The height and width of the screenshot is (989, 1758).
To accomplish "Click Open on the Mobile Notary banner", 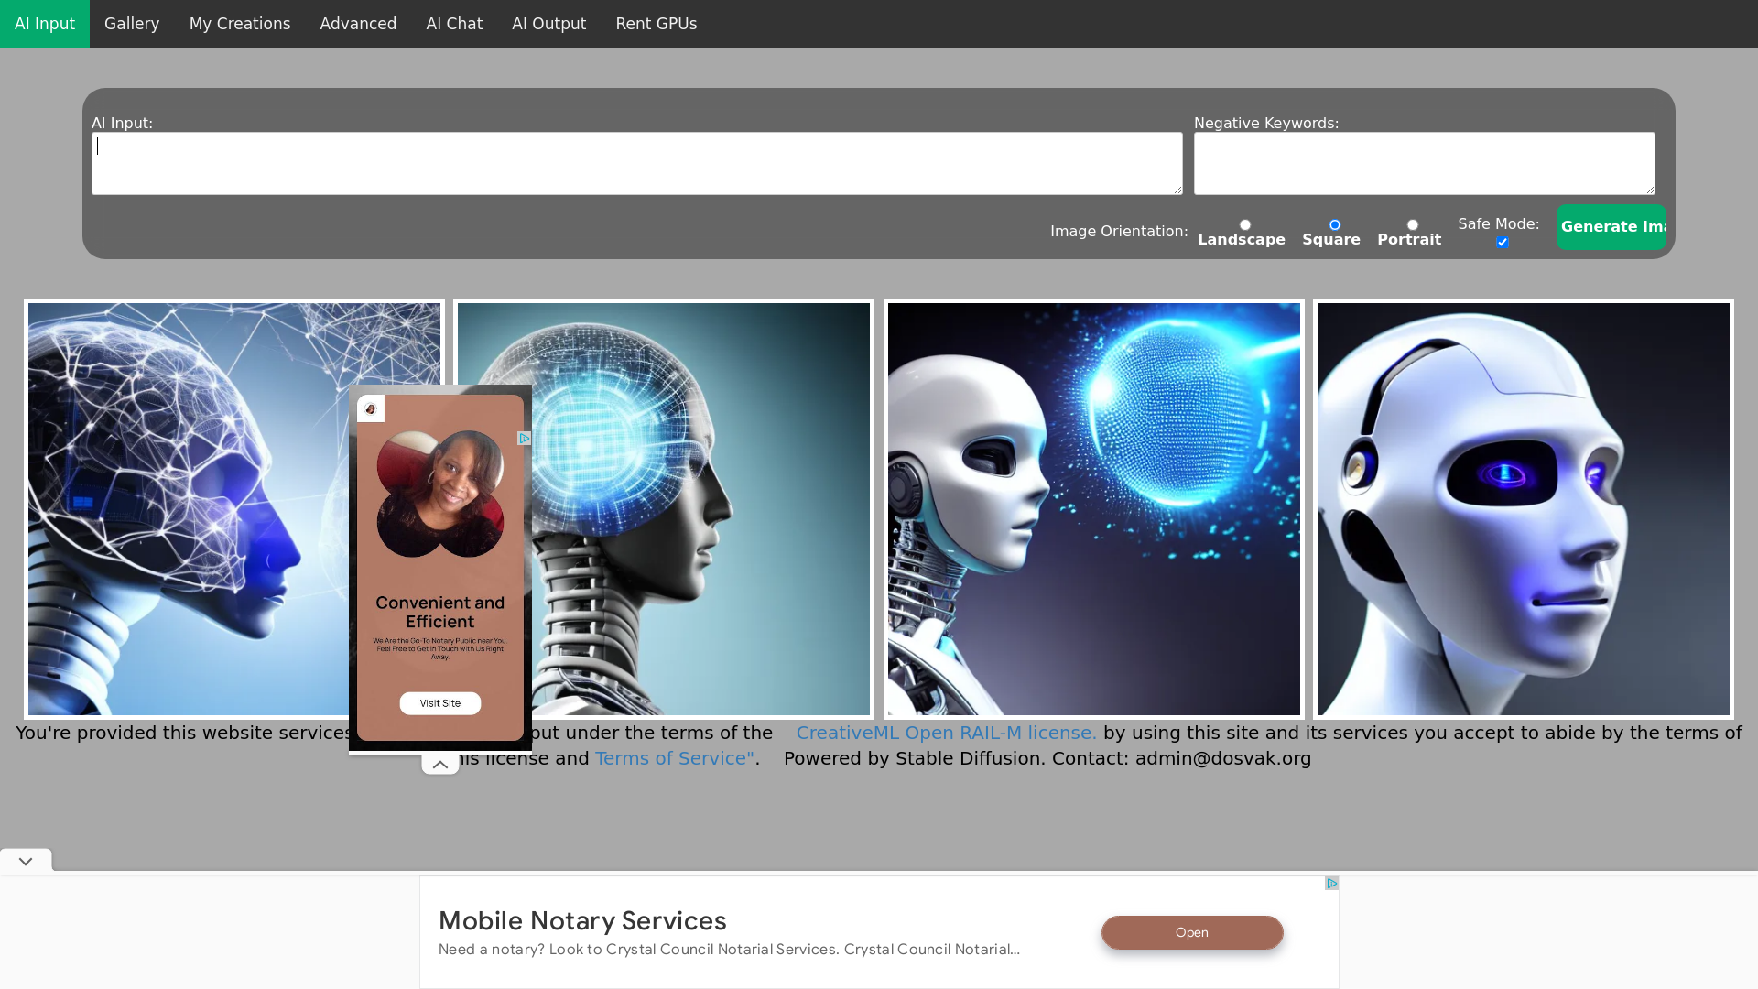I will point(1192,932).
